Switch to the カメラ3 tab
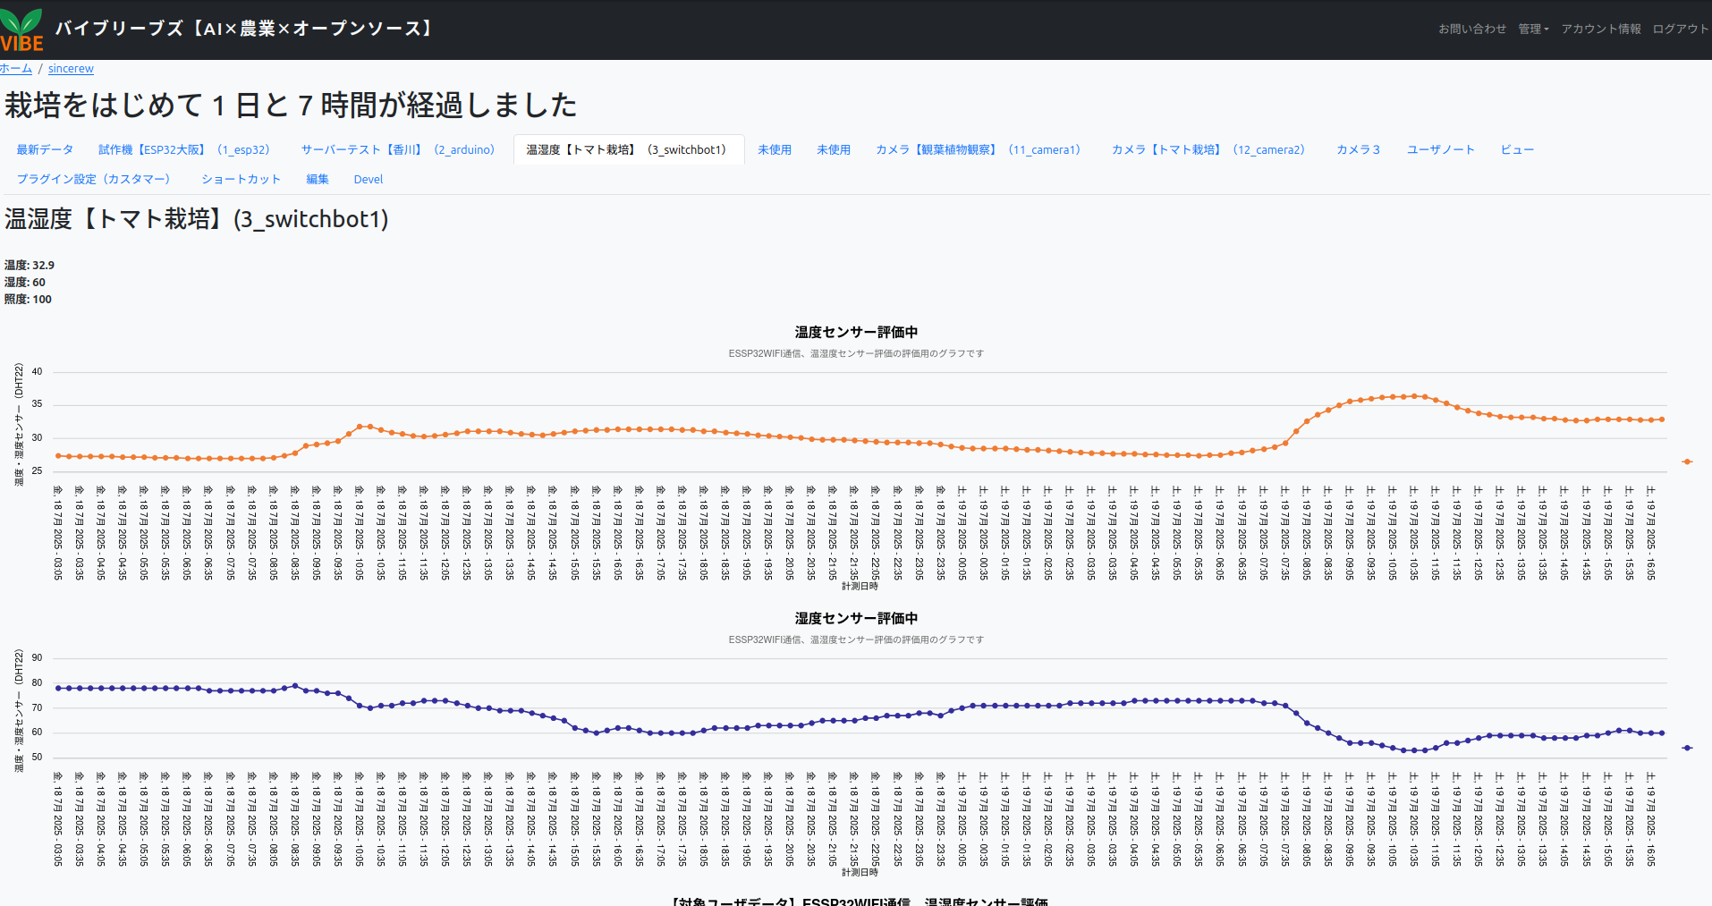The height and width of the screenshot is (906, 1712). [x=1357, y=149]
